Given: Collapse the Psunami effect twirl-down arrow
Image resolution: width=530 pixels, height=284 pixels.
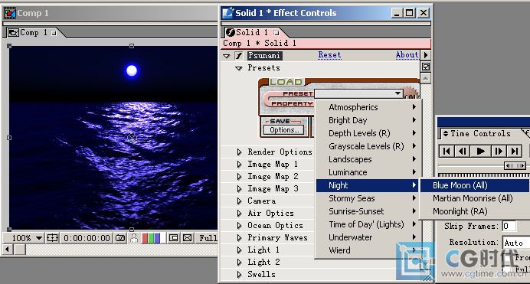Looking at the screenshot, I should pyautogui.click(x=227, y=56).
